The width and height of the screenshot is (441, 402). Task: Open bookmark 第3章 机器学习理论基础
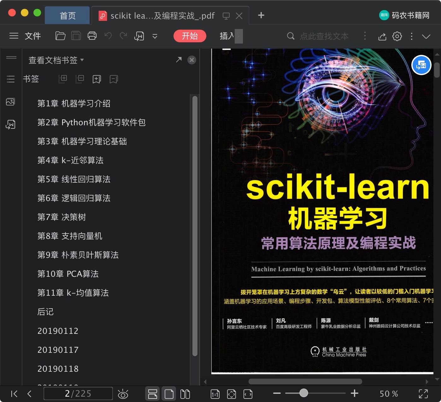(x=82, y=141)
